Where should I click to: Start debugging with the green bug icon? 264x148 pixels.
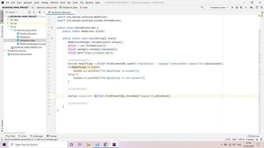point(237,7)
